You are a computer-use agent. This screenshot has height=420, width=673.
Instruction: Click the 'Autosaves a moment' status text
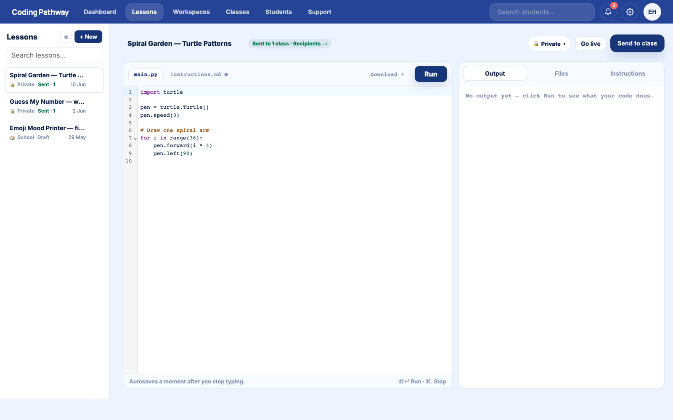[187, 381]
